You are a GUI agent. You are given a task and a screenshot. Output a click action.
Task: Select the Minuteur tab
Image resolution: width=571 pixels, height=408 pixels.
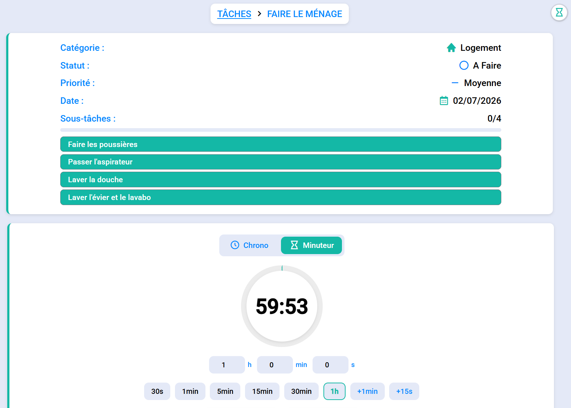pos(311,245)
